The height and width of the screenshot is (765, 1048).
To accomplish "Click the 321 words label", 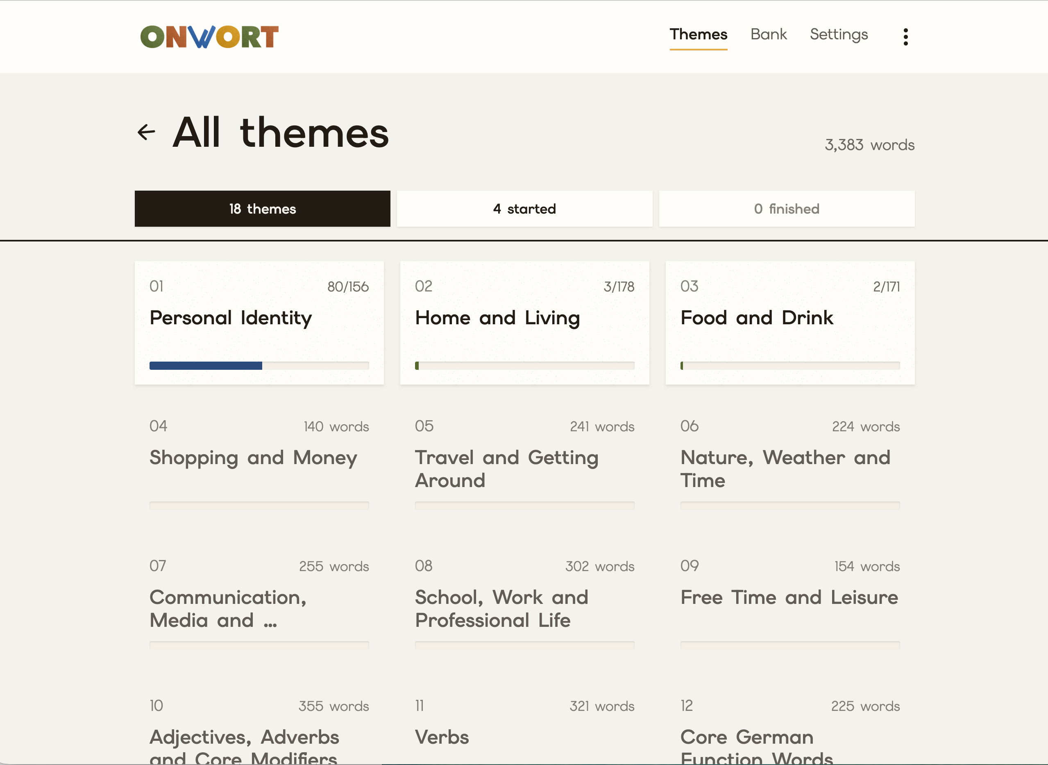I will click(x=601, y=706).
